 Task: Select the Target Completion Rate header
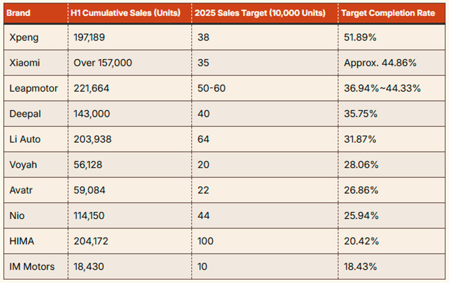pos(388,13)
